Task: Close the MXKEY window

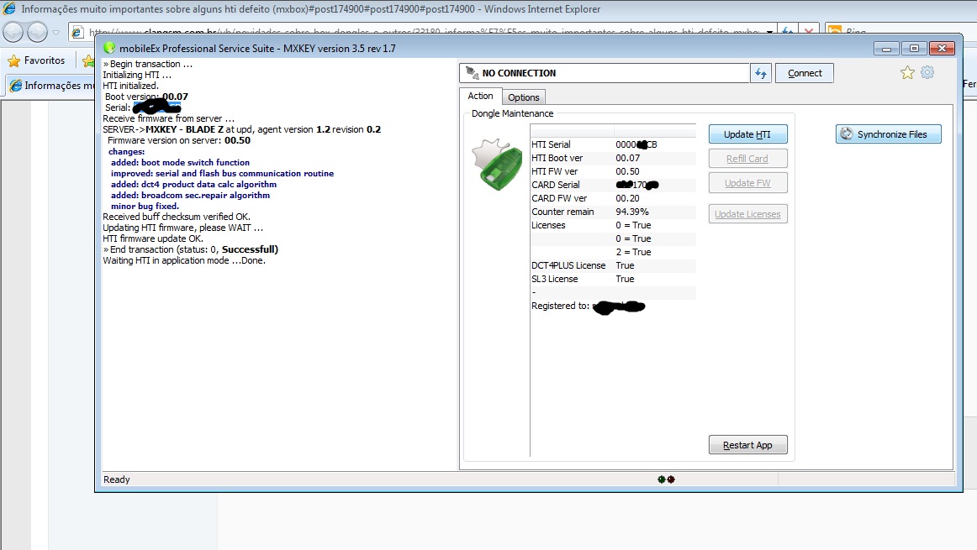Action: point(942,48)
